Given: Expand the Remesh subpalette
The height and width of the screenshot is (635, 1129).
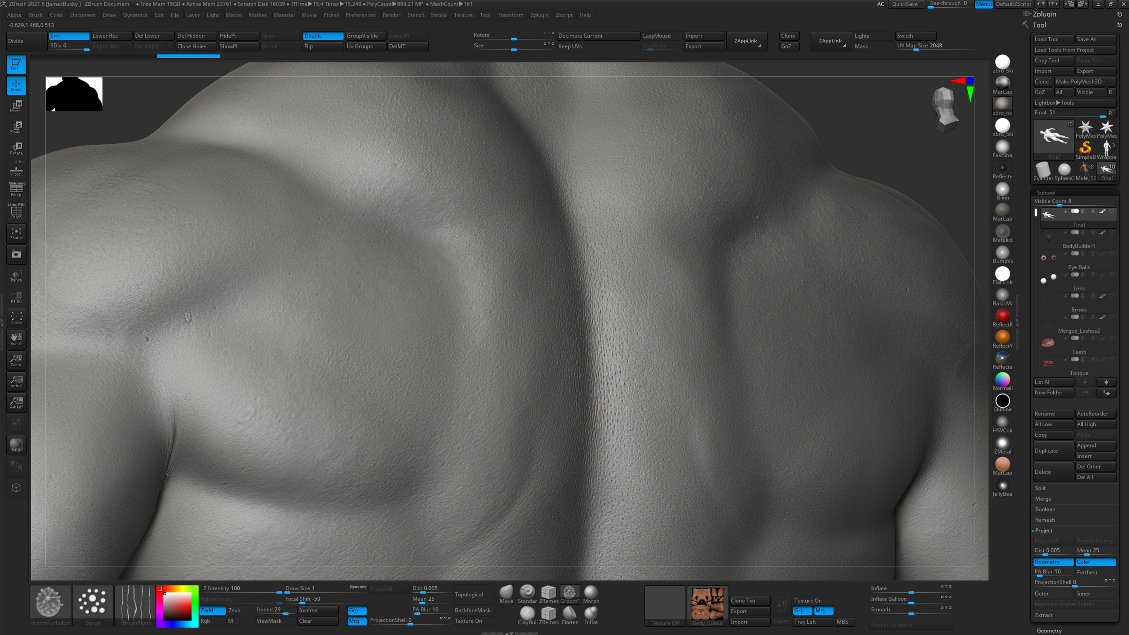Looking at the screenshot, I should click(x=1045, y=520).
